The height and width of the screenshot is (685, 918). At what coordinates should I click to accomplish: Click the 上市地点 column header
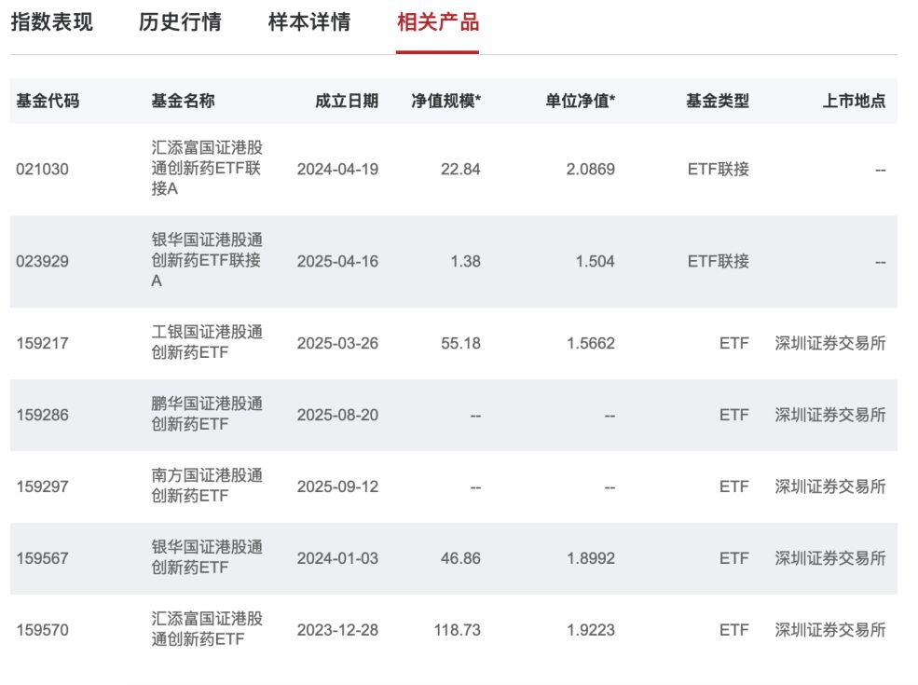[x=854, y=101]
